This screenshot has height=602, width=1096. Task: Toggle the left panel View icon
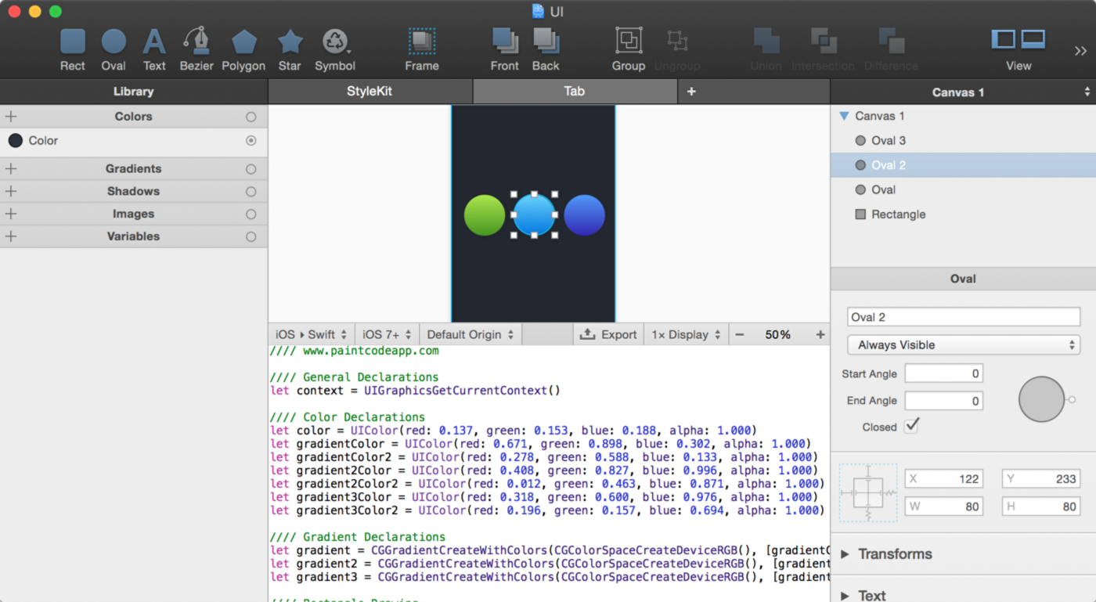(x=1004, y=39)
